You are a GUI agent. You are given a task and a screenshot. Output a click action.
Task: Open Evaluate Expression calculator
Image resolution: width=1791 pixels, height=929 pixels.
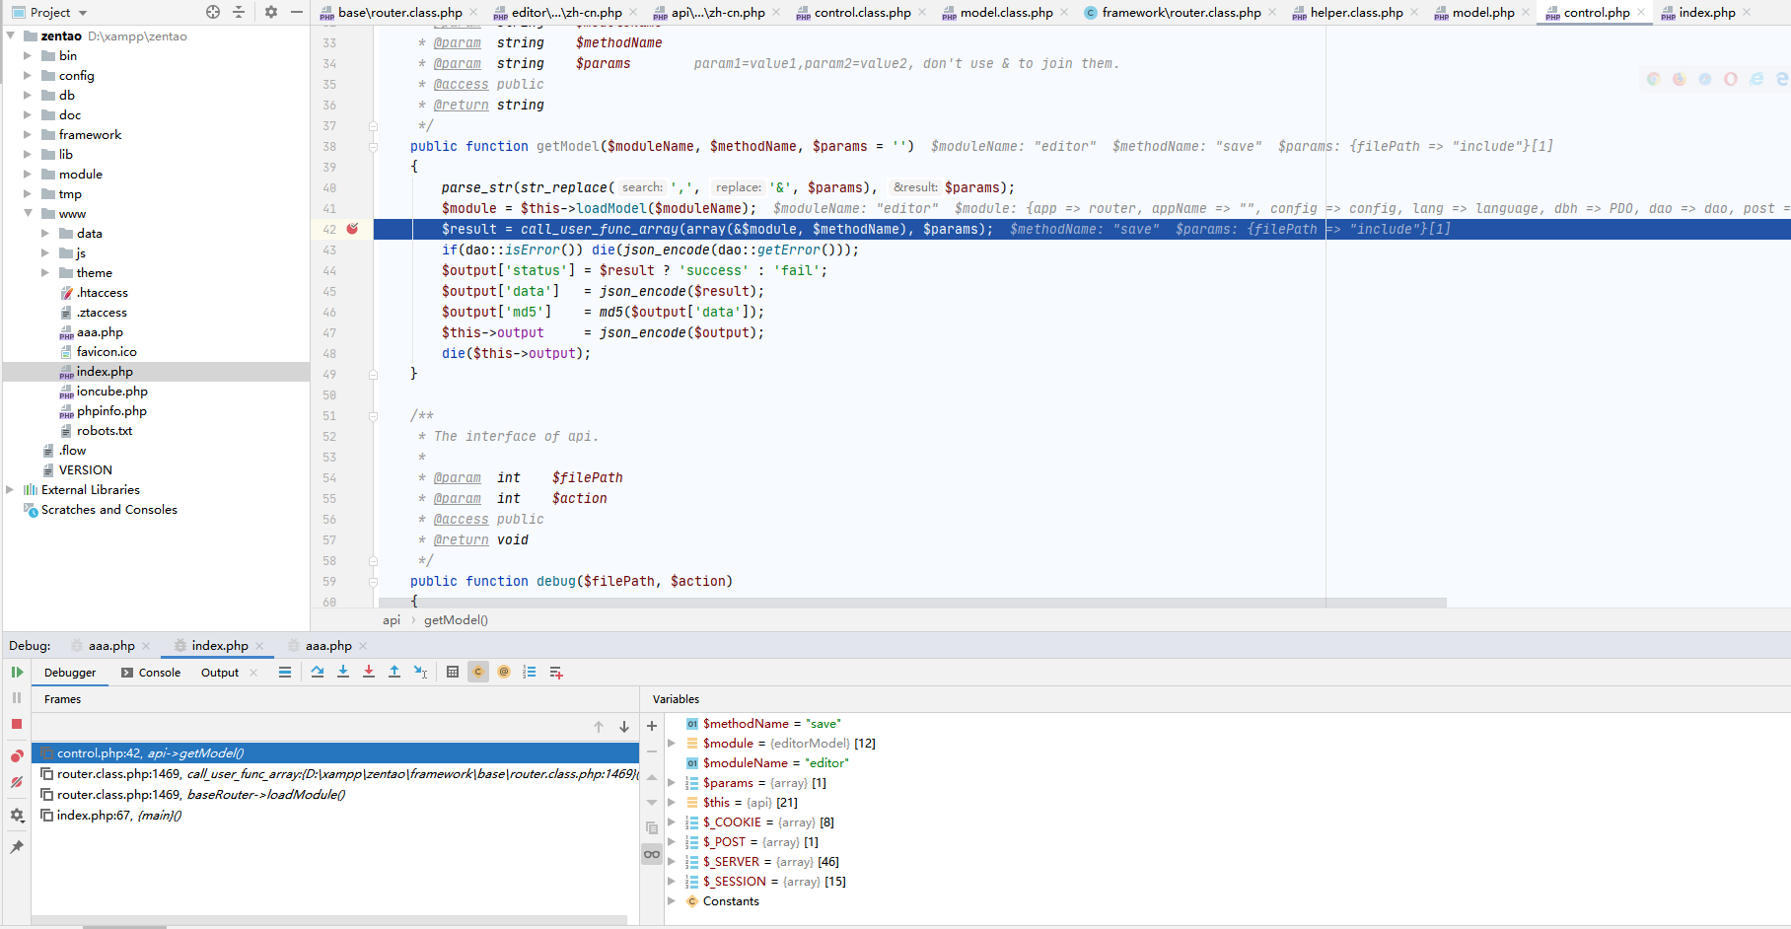pos(453,673)
